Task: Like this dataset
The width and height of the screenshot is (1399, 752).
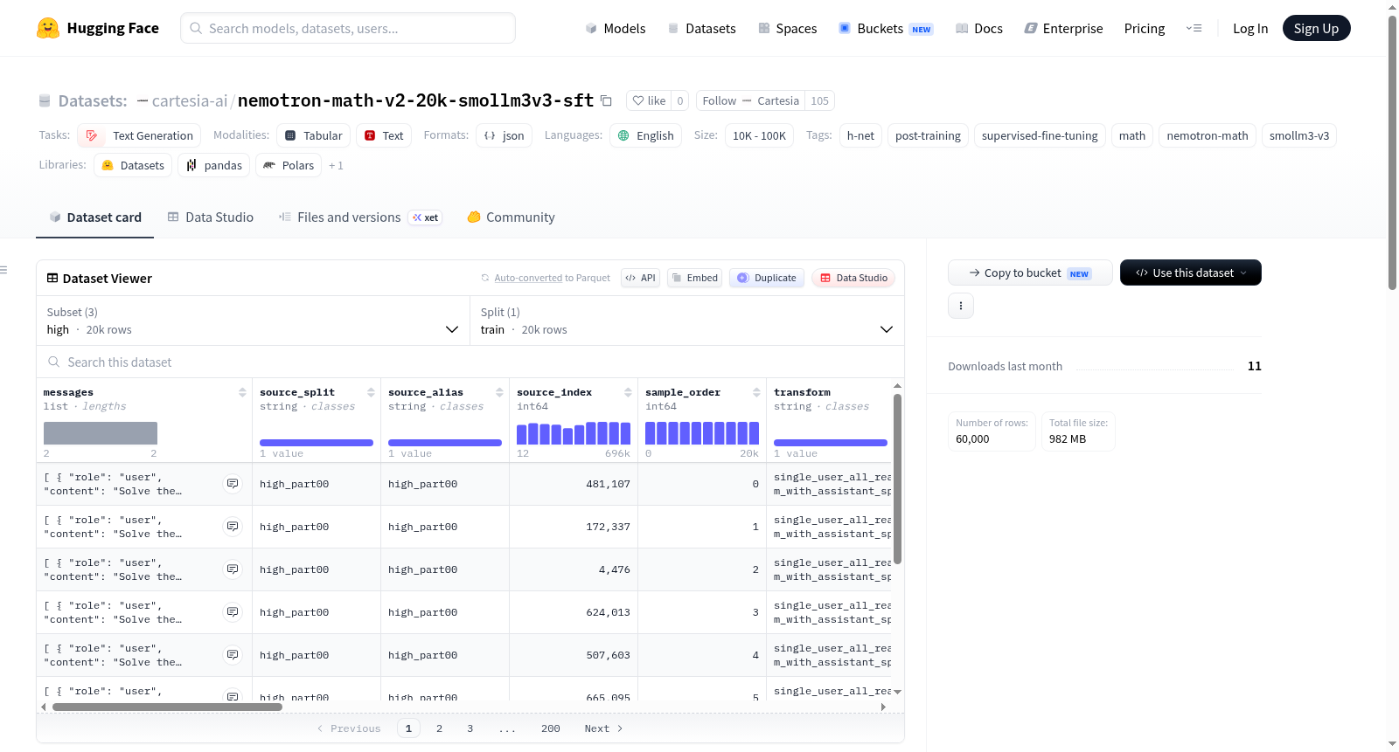Action: click(649, 100)
